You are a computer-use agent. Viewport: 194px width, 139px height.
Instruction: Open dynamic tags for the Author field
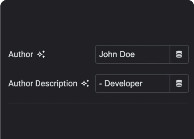[x=179, y=54]
